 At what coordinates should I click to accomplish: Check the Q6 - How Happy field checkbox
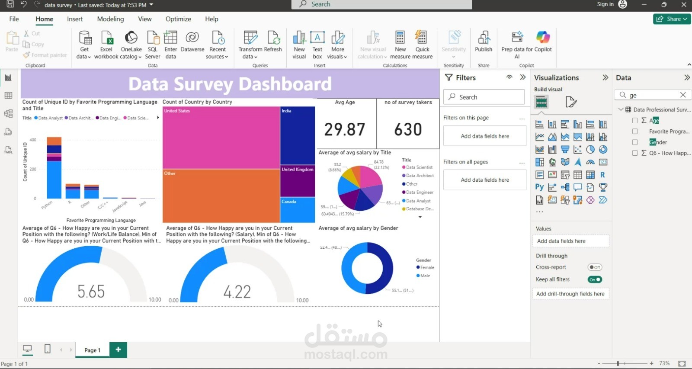click(635, 153)
